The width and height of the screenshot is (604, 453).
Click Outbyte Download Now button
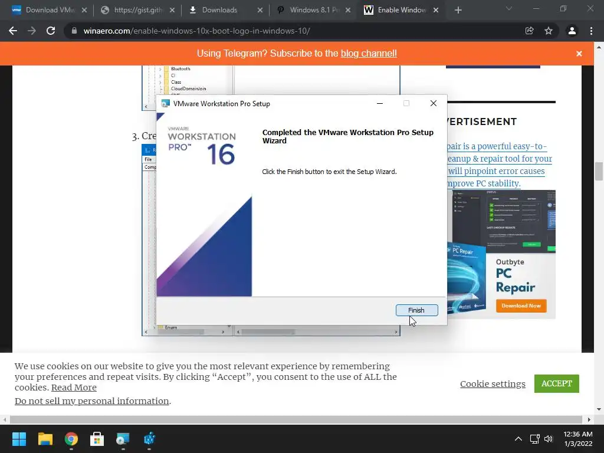click(x=521, y=306)
